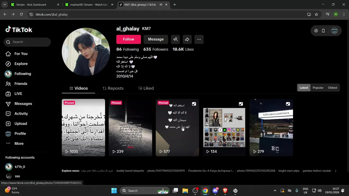Image resolution: width=349 pixels, height=196 pixels.
Task: Open the Cafe.bakery post with 279 views
Action: [271, 127]
